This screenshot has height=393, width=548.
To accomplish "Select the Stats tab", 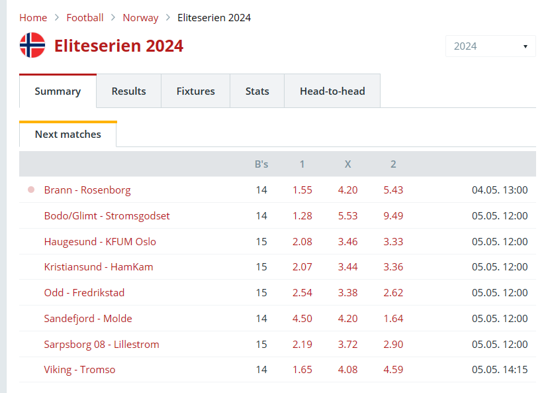I will [x=257, y=91].
